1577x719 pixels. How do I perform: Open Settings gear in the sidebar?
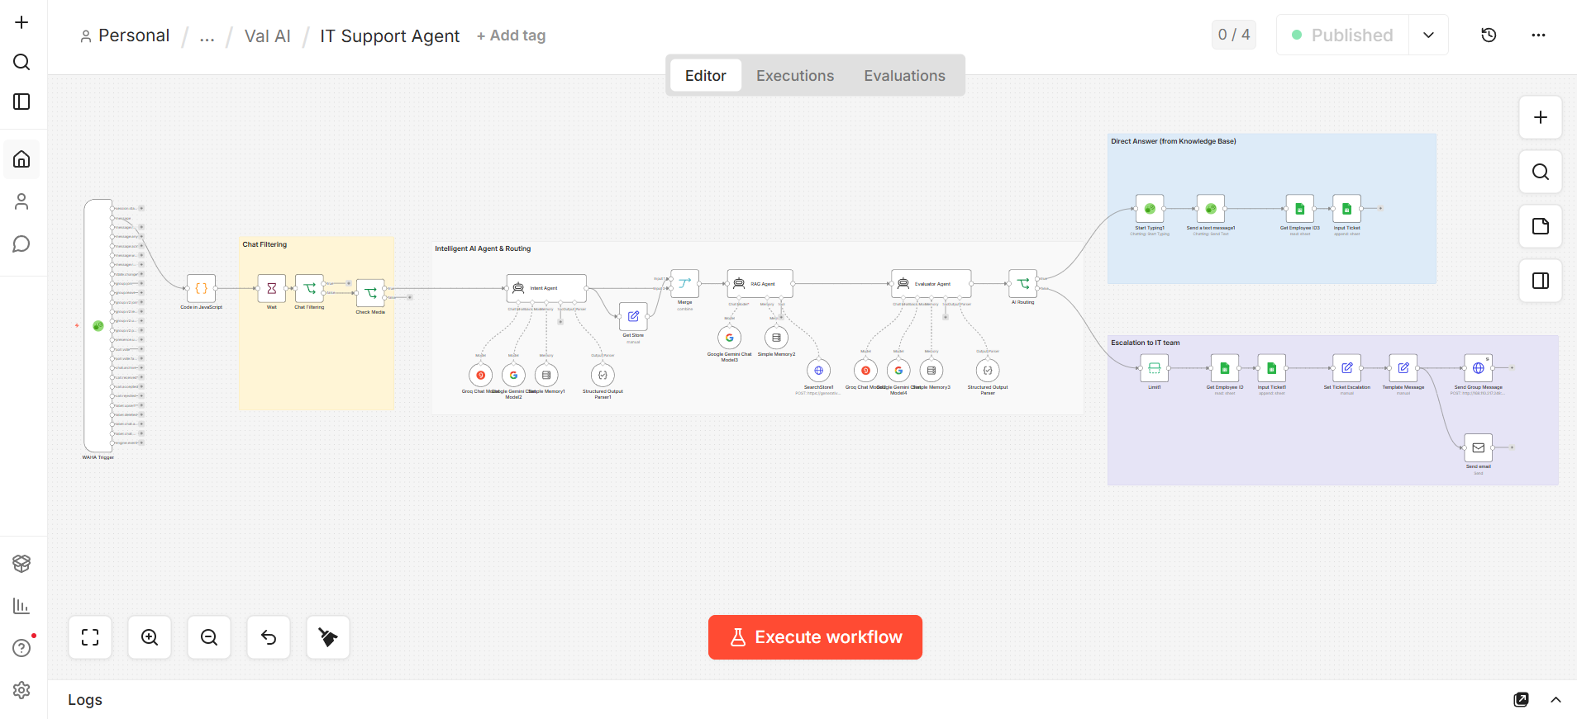(x=21, y=690)
